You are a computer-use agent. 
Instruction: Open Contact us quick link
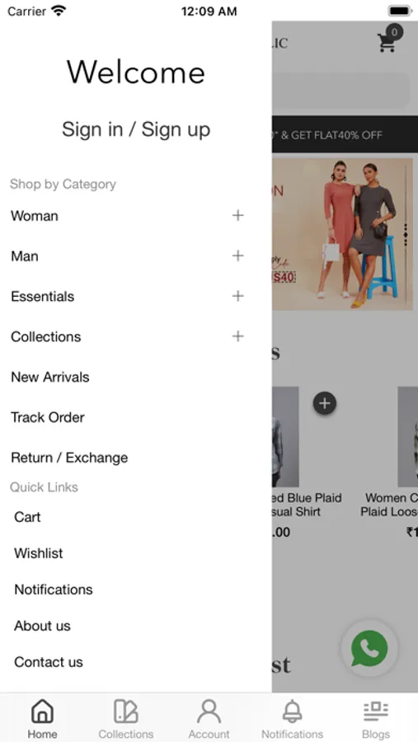click(x=49, y=662)
